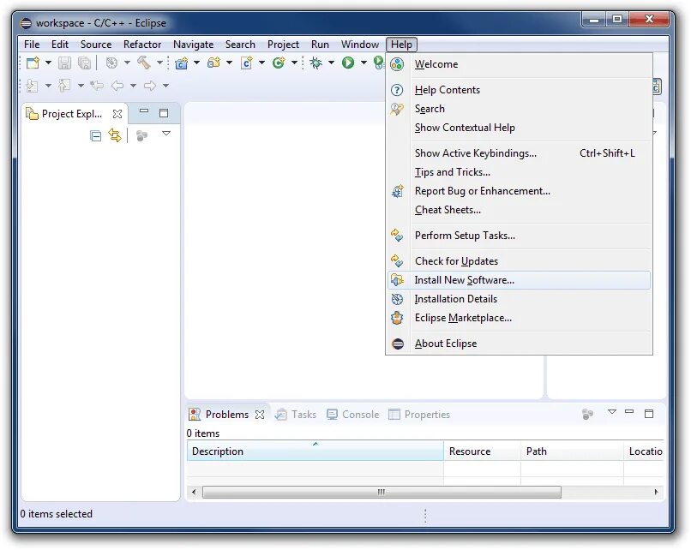Click the New wizard toolbar icon

pos(33,63)
